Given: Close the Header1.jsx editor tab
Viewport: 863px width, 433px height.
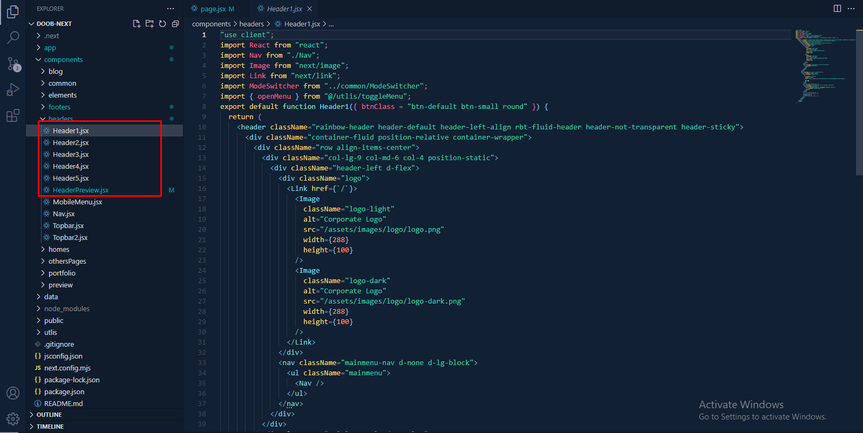Looking at the screenshot, I should coord(309,9).
